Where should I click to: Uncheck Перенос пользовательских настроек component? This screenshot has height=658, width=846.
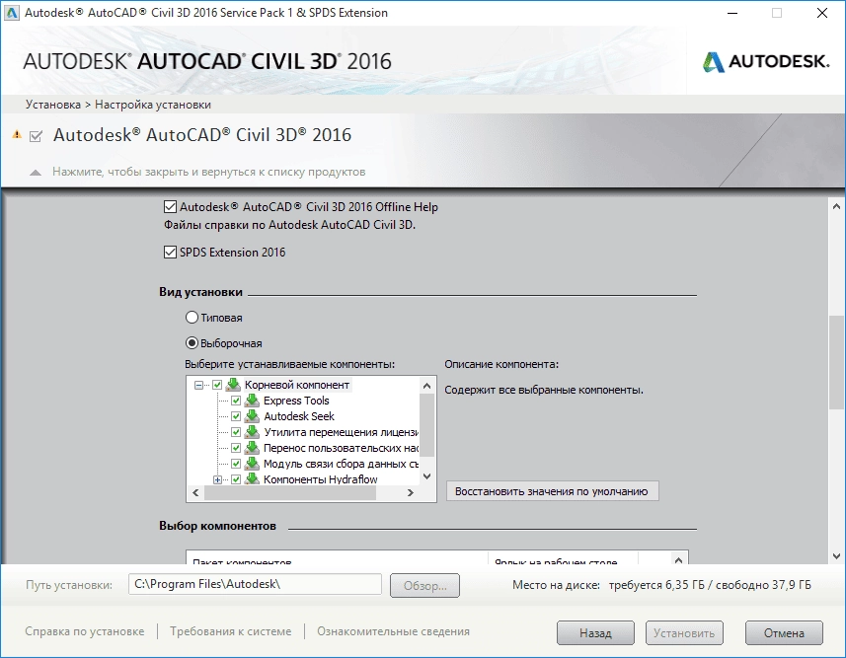coord(236,448)
